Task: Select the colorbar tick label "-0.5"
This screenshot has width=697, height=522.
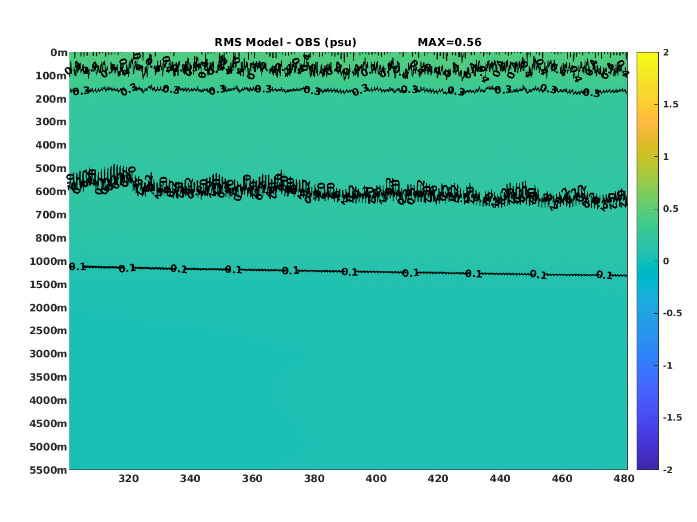Action: click(x=672, y=313)
